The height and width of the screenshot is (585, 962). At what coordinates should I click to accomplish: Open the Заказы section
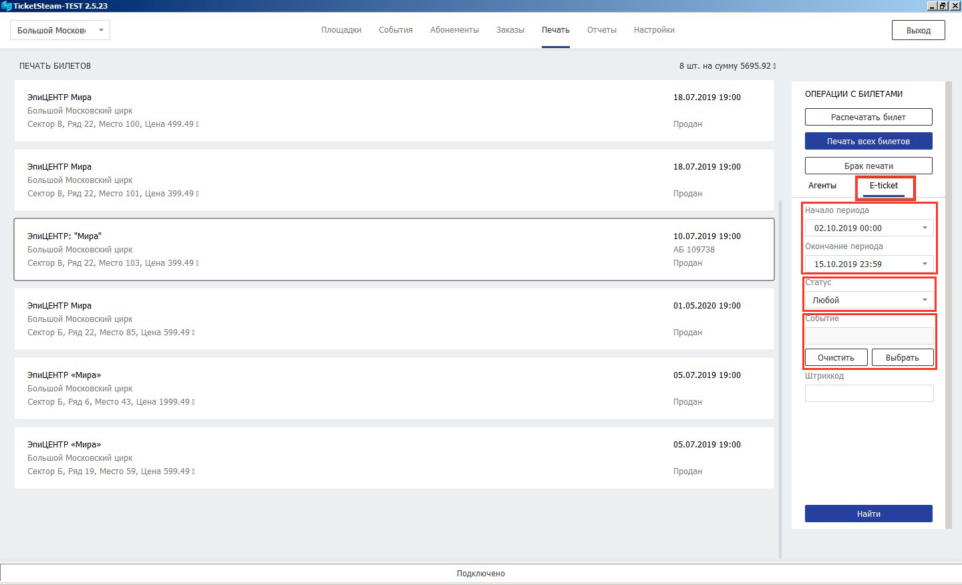click(510, 30)
